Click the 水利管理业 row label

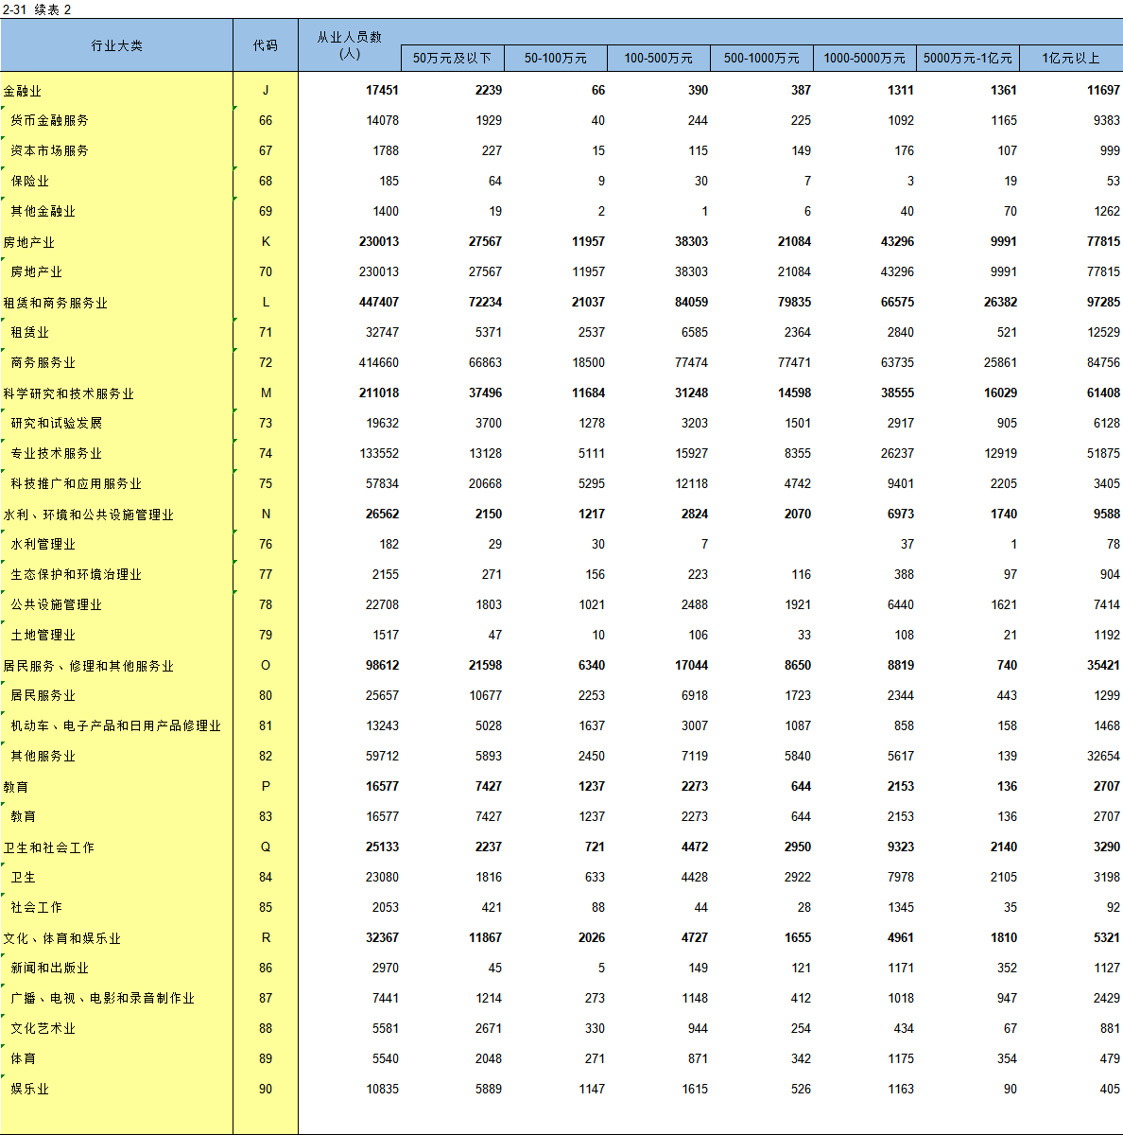pyautogui.click(x=43, y=545)
